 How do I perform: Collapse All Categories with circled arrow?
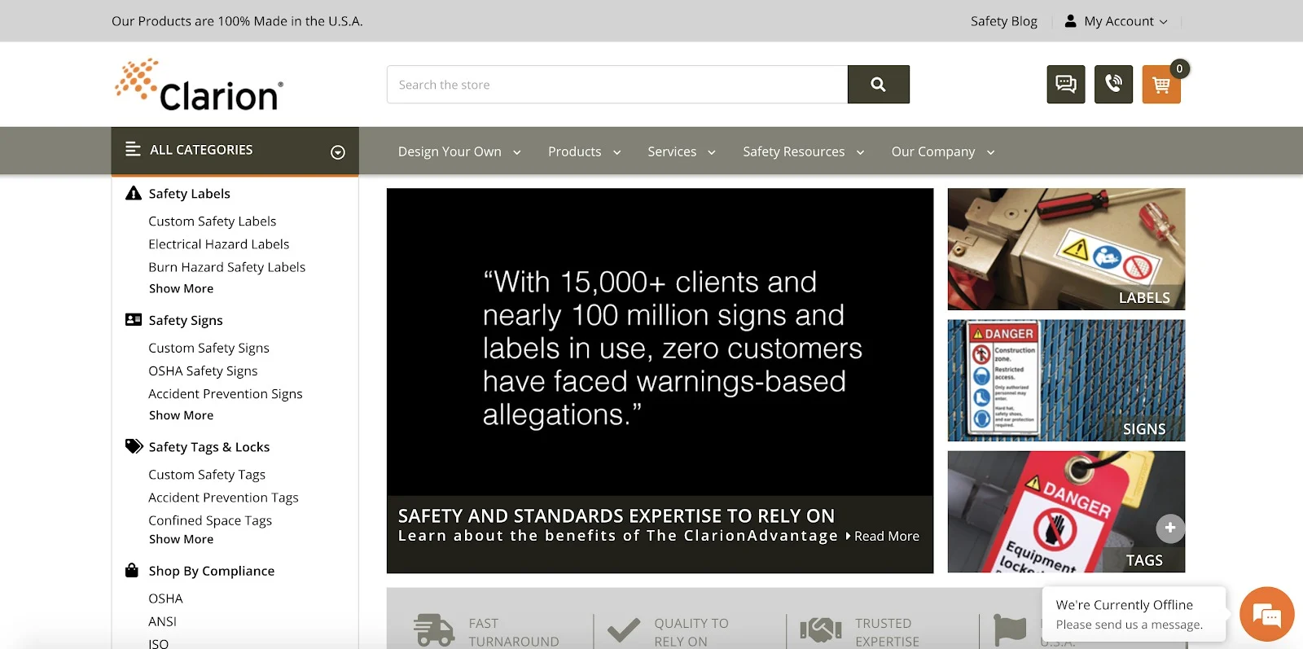(338, 152)
